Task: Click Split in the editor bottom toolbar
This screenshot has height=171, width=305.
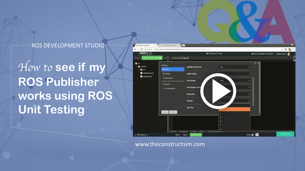Action: tap(194, 132)
